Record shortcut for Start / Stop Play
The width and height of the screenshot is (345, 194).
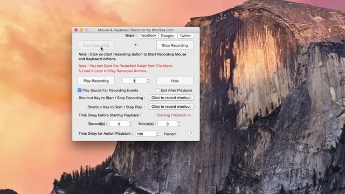[171, 107]
